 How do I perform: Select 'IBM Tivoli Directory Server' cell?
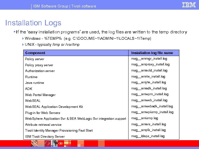click(45, 137)
